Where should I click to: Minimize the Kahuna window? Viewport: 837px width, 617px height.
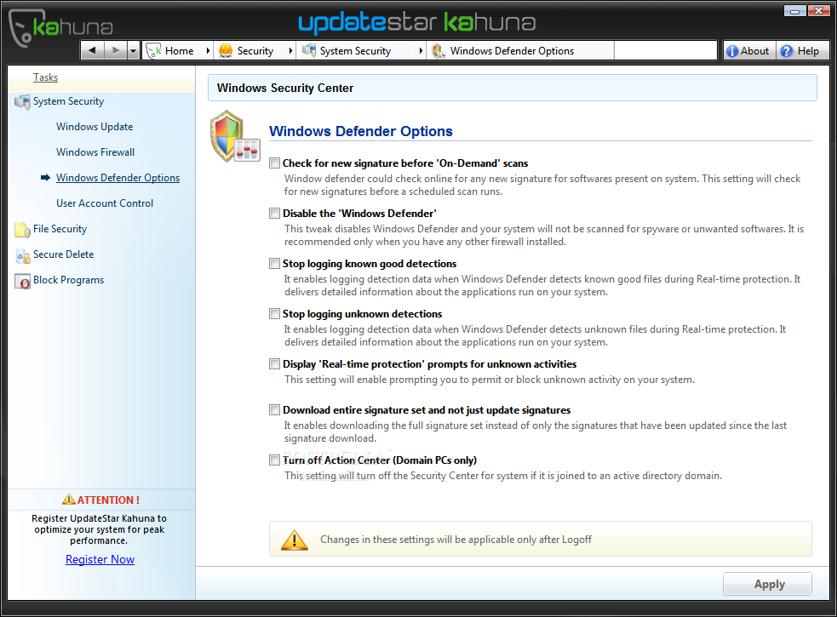(x=794, y=10)
